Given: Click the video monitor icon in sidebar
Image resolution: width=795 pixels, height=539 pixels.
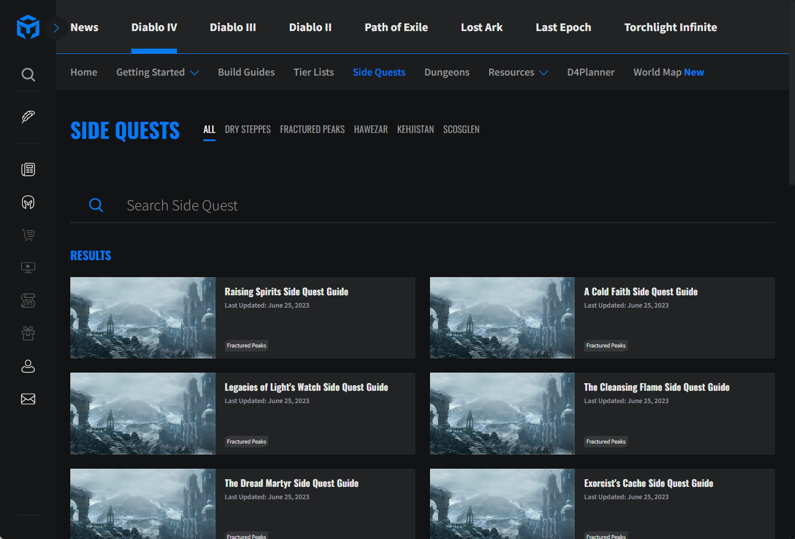Looking at the screenshot, I should click(x=28, y=268).
